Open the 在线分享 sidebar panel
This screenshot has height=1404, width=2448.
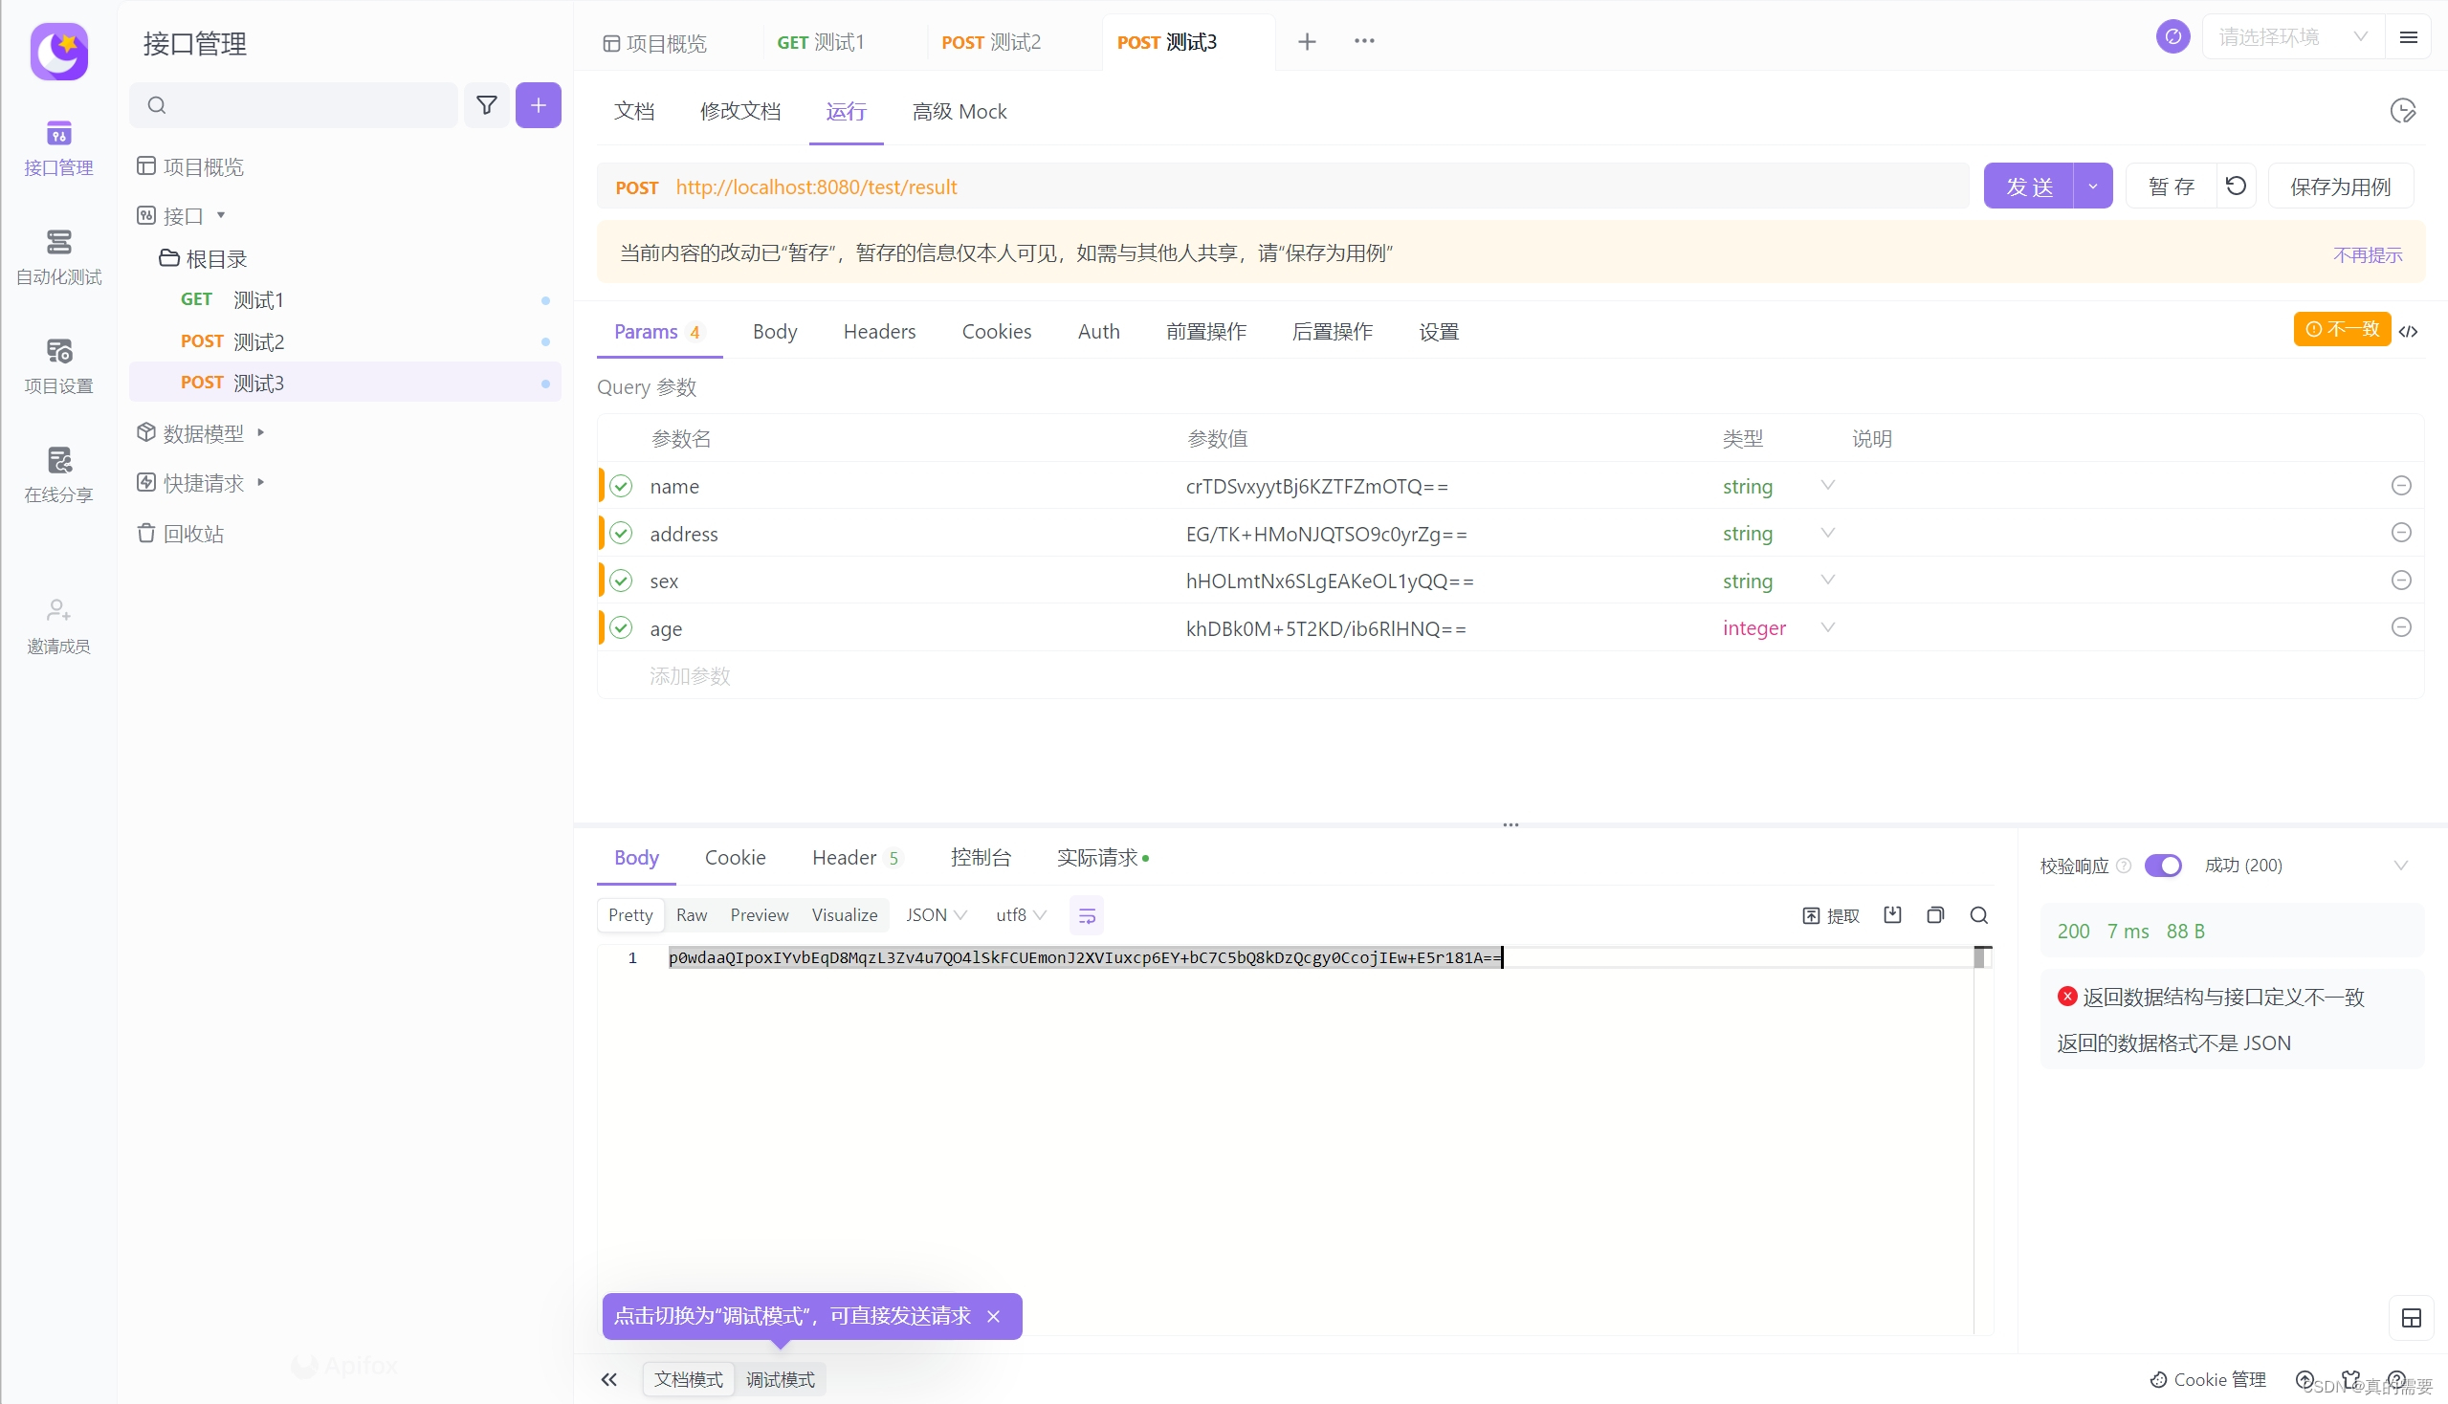point(57,472)
